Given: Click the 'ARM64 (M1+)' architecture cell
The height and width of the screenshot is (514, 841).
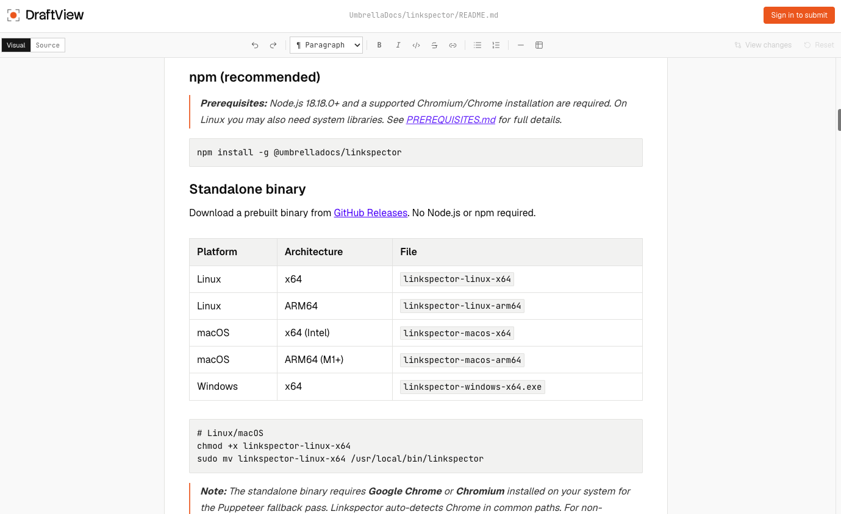Looking at the screenshot, I should point(335,360).
